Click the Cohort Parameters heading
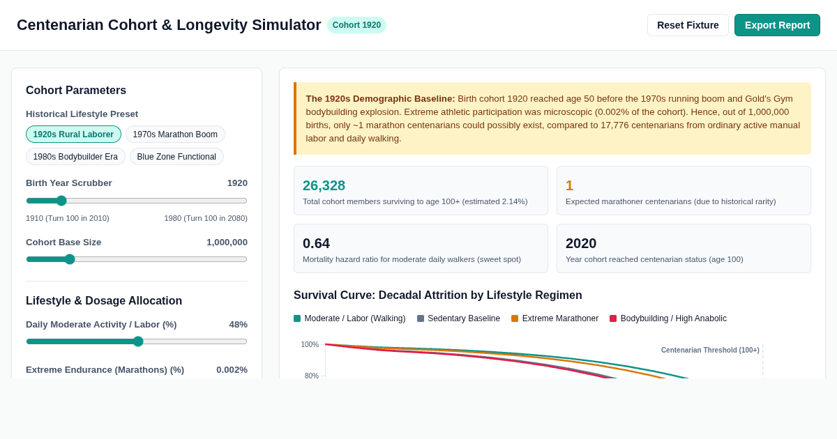837x439 pixels. pyautogui.click(x=76, y=91)
